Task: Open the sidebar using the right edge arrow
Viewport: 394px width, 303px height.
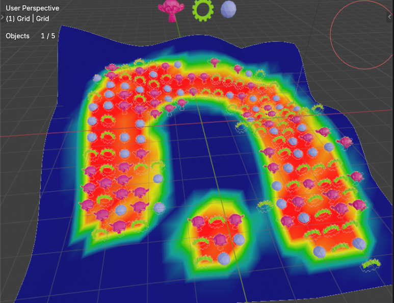Action: click(x=390, y=17)
